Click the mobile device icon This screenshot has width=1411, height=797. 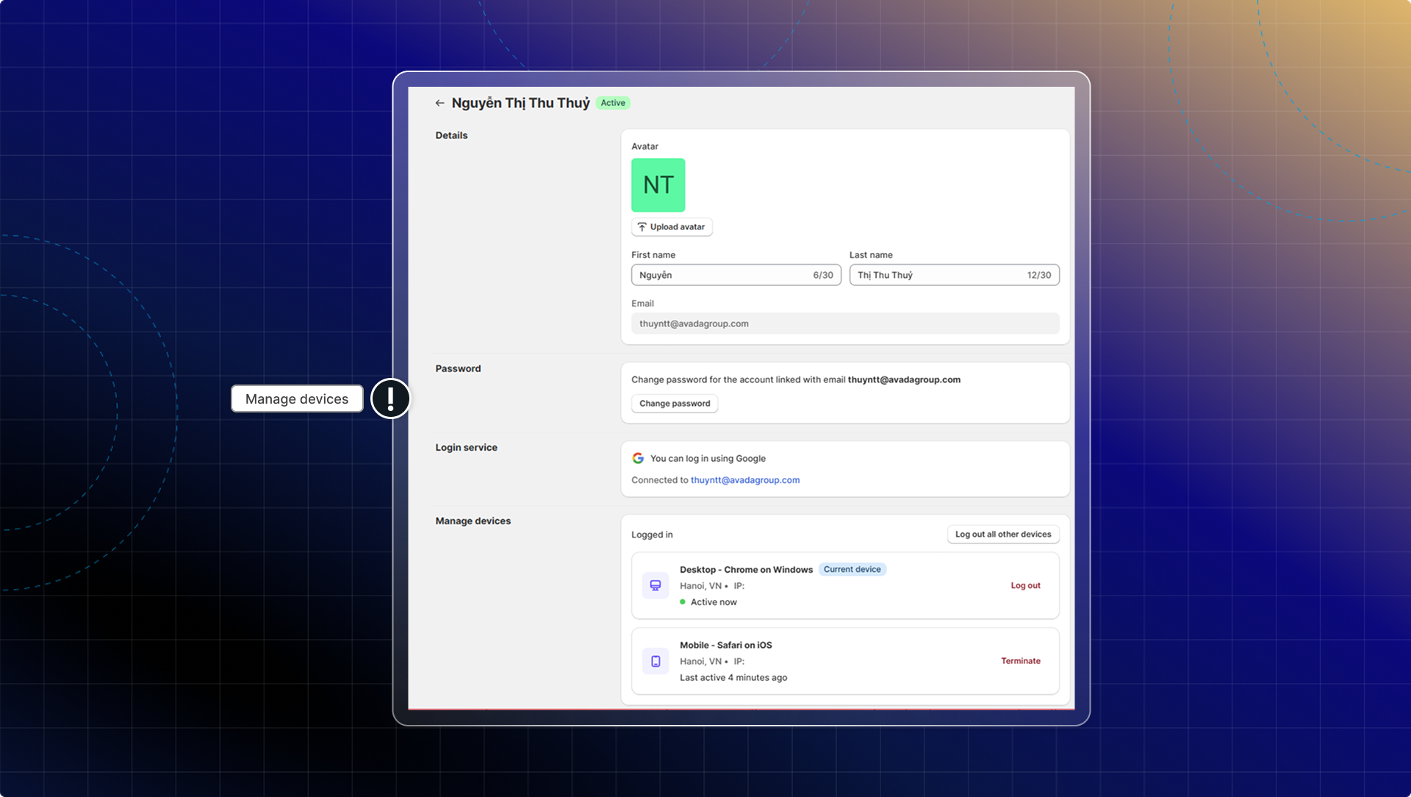(x=655, y=661)
